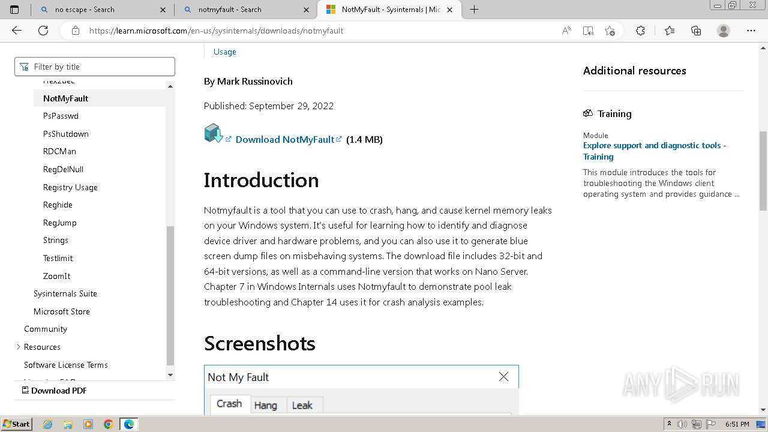Image resolution: width=768 pixels, height=432 pixels.
Task: Open RegJump in the sidebar
Action: click(59, 223)
